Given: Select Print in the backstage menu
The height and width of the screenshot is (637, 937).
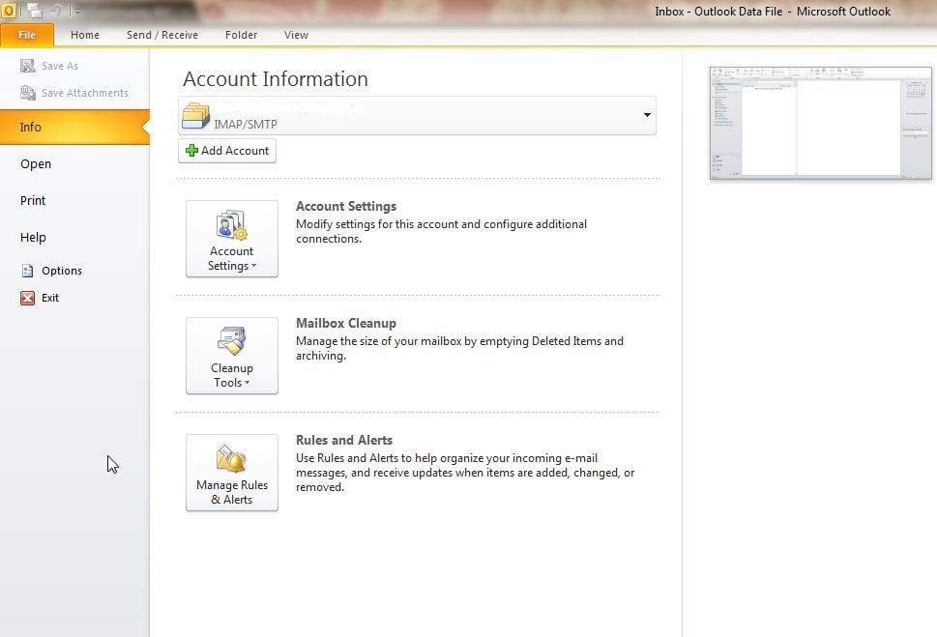Looking at the screenshot, I should click(x=33, y=200).
